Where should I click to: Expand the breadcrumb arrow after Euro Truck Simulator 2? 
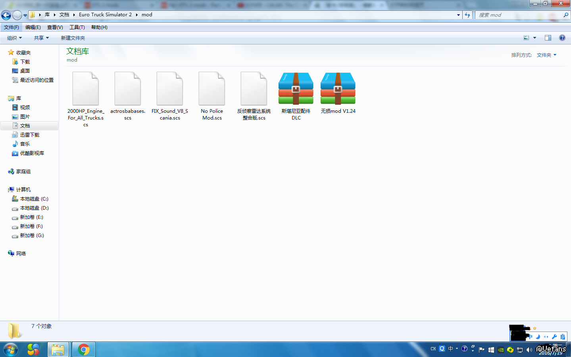pyautogui.click(x=137, y=15)
